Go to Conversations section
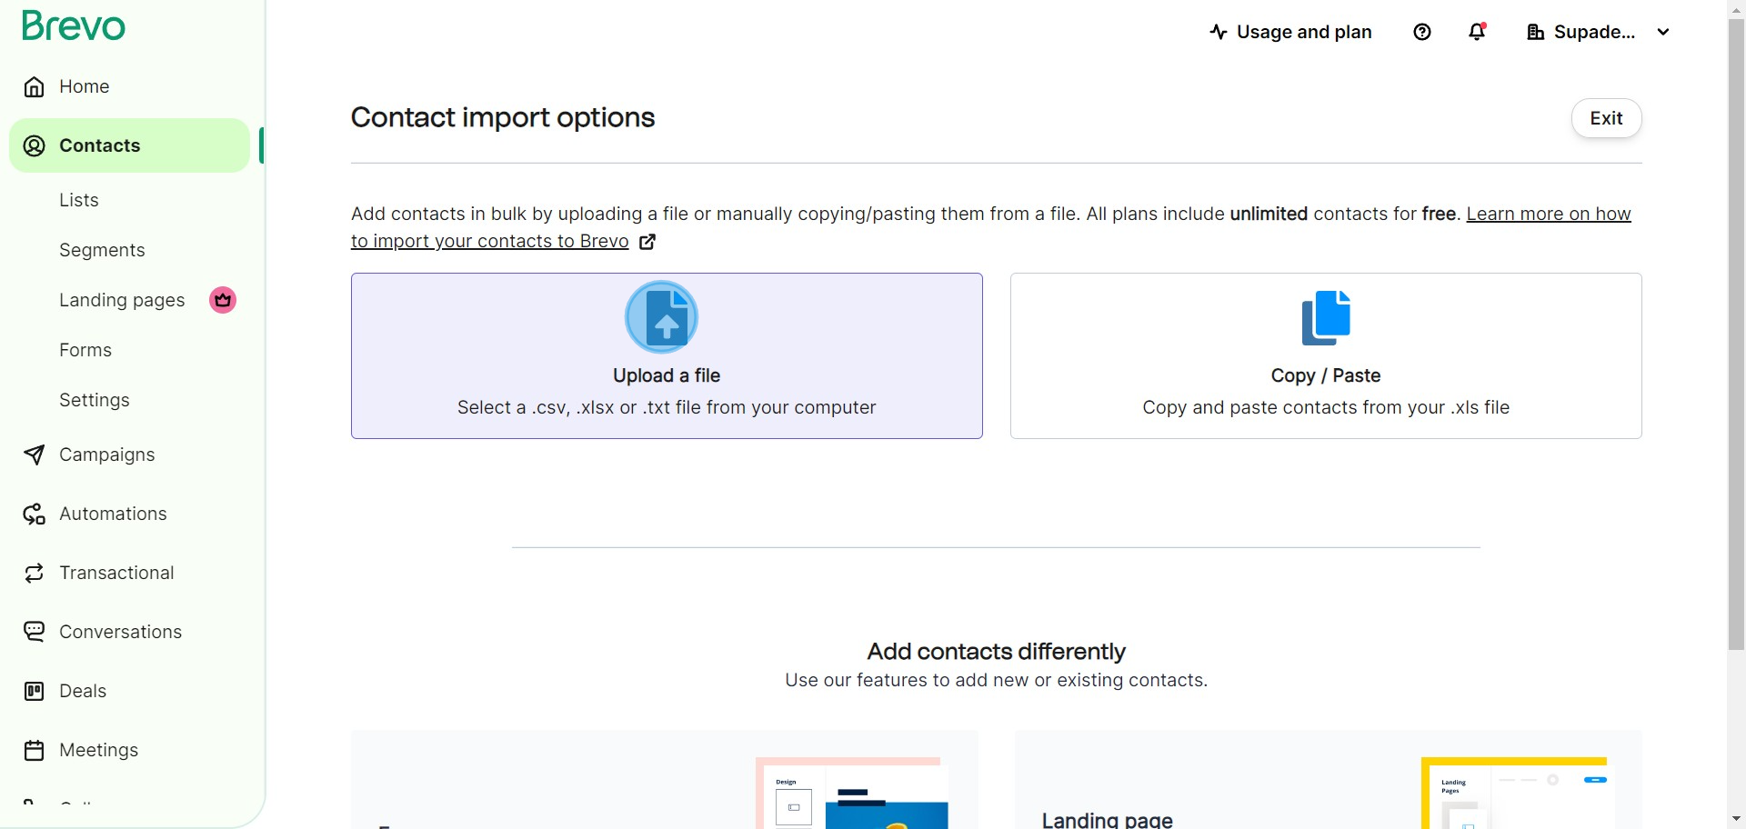 tap(120, 632)
